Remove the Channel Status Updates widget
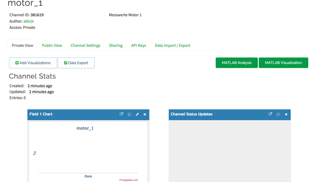This screenshot has width=310, height=182. tap(286, 114)
